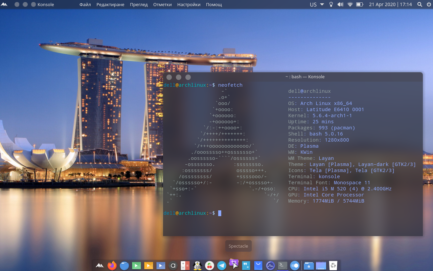Open the Редактиране menu
This screenshot has height=271, width=433.
coord(110,4)
